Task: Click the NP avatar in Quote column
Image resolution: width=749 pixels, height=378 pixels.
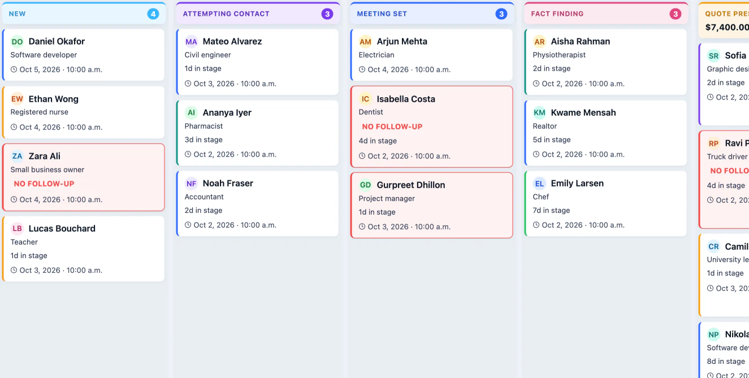Action: click(714, 334)
